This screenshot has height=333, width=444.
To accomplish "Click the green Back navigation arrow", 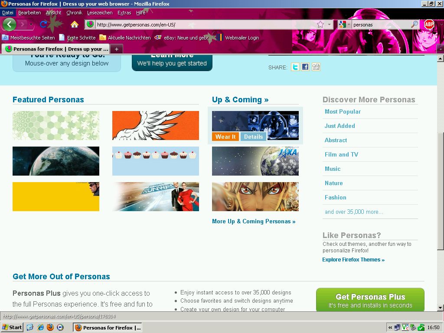I will pyautogui.click(x=10, y=24).
